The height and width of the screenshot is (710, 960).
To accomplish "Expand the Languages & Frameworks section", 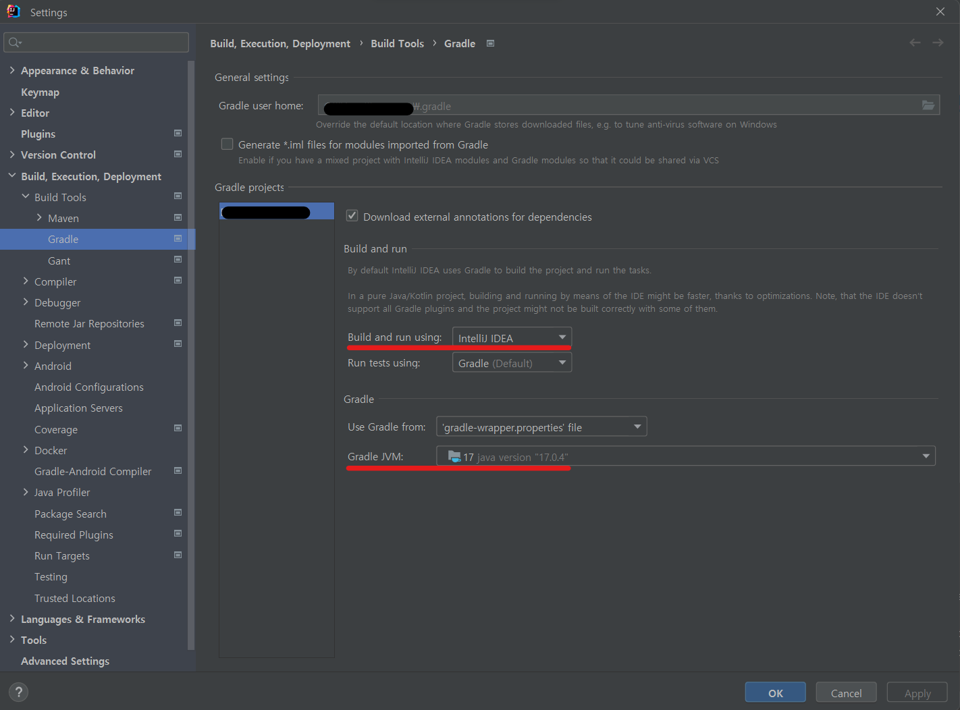I will tap(12, 618).
